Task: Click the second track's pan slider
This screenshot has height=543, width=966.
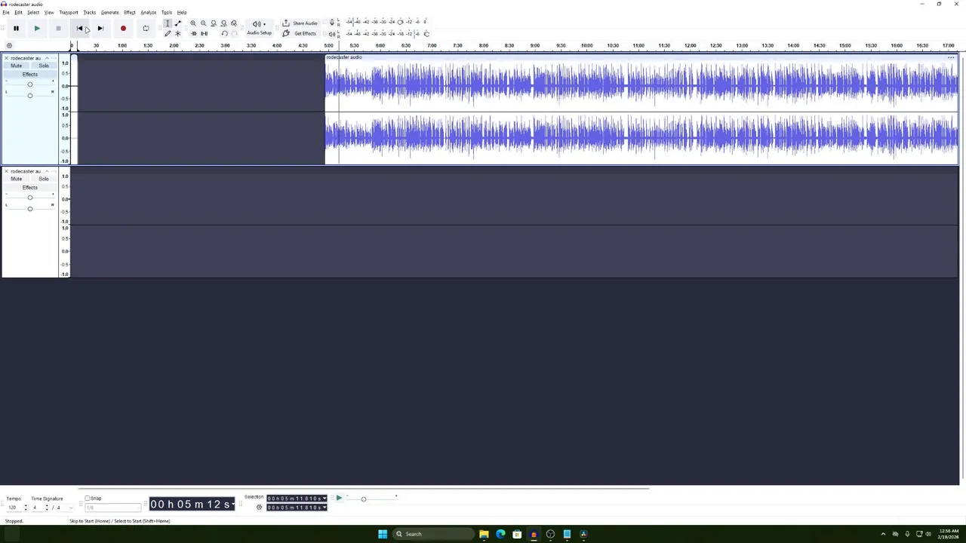Action: [30, 209]
